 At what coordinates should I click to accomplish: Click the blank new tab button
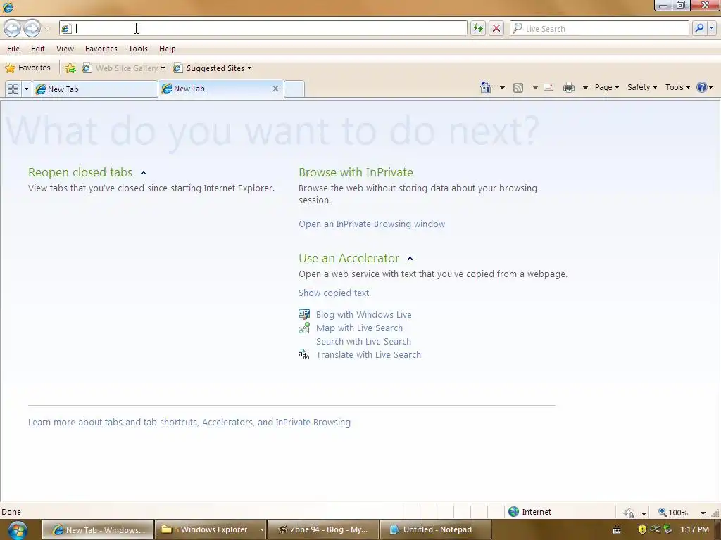(x=294, y=89)
